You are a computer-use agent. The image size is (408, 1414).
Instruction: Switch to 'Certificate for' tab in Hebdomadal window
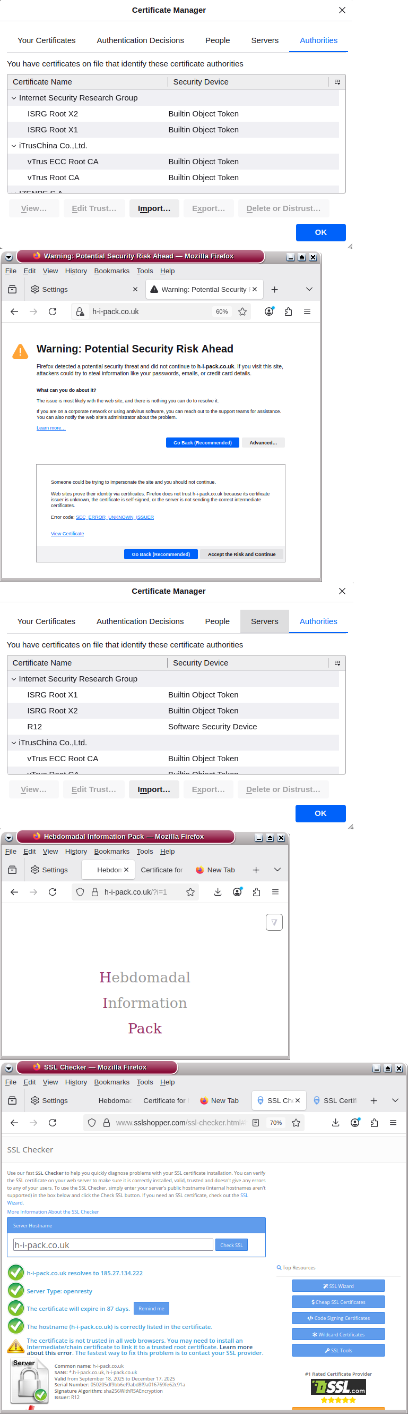click(x=162, y=870)
